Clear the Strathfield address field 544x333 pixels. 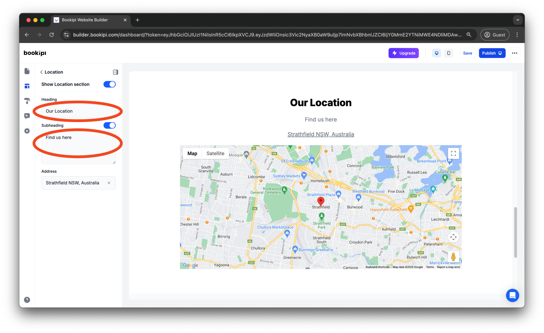pyautogui.click(x=109, y=183)
